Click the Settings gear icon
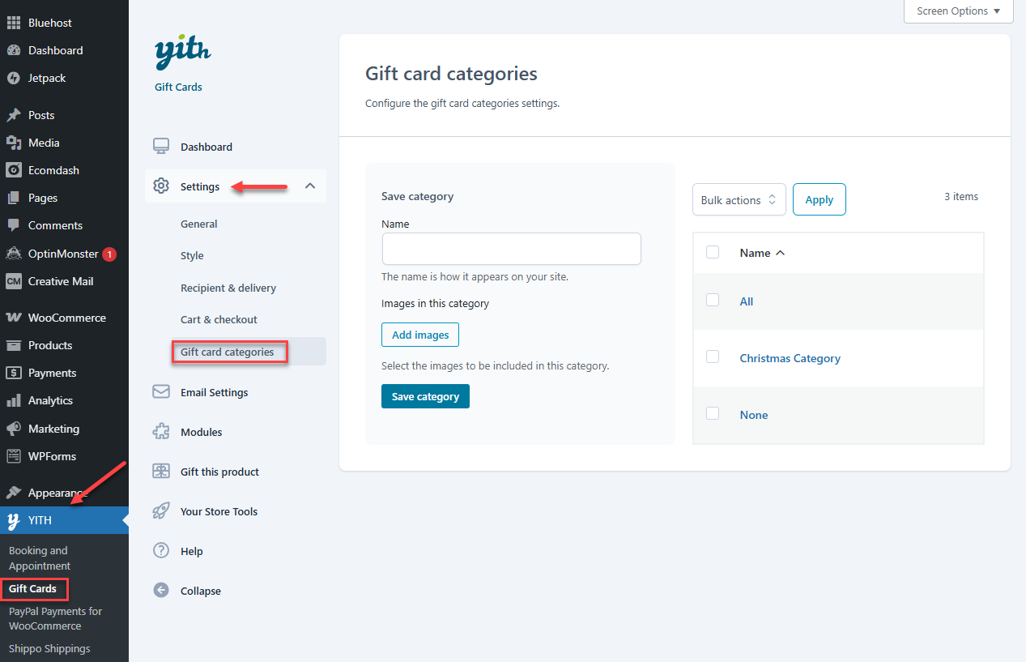The height and width of the screenshot is (662, 1026). [x=160, y=186]
